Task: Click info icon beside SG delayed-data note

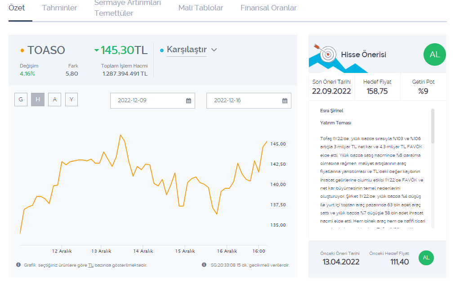Action: tap(204, 265)
